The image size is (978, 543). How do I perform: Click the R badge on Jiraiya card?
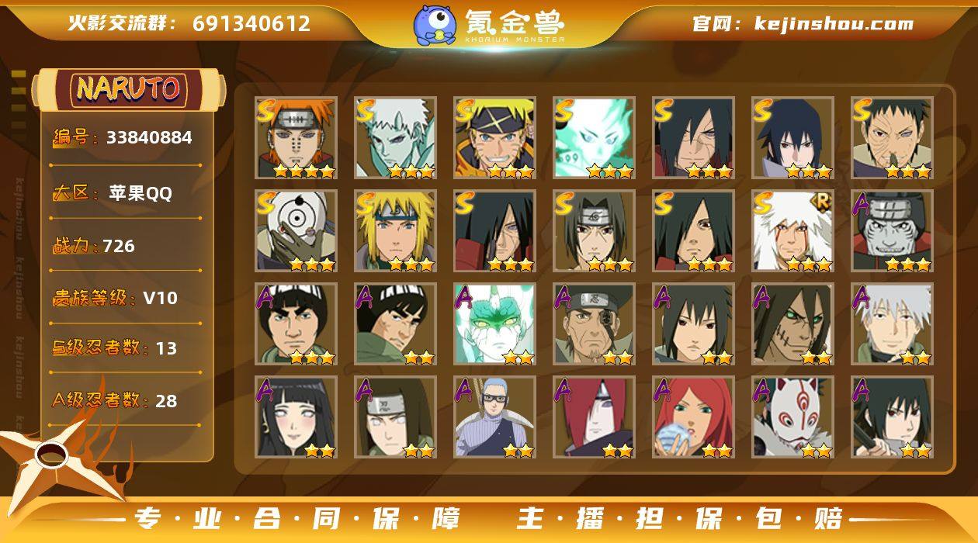tap(823, 202)
